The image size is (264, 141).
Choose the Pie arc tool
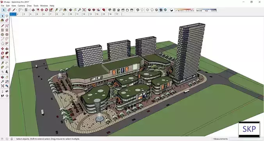[7, 44]
